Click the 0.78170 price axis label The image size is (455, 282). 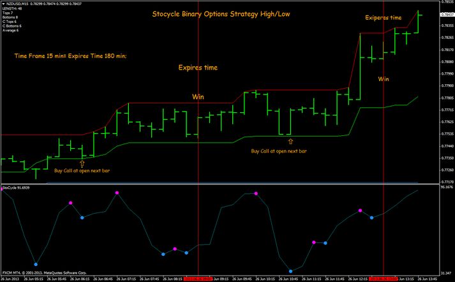(448, 50)
